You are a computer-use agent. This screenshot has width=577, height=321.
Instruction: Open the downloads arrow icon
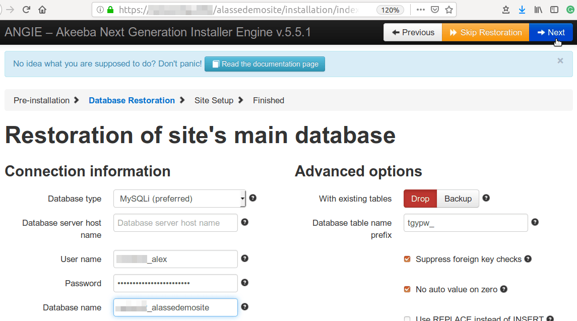522,10
